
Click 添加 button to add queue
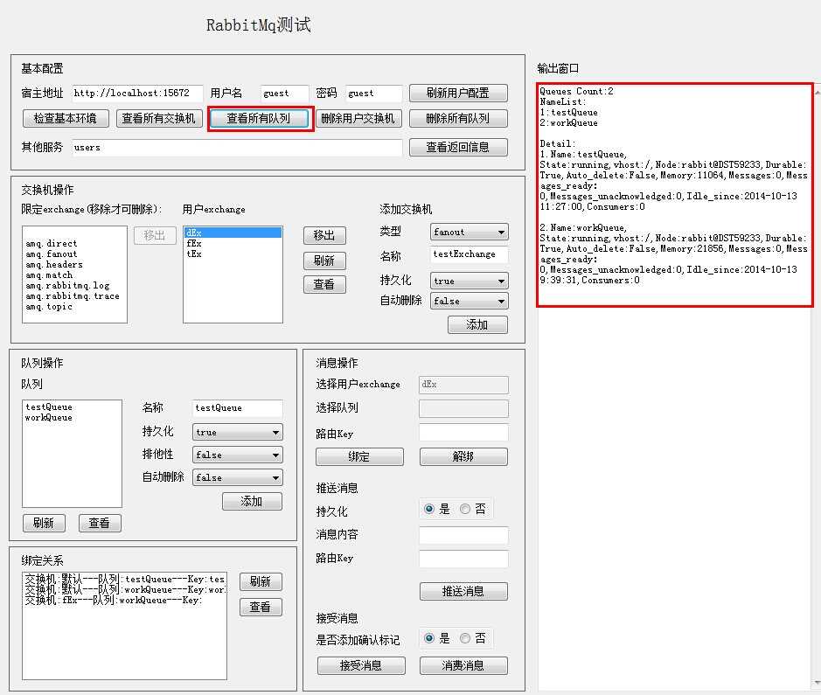point(252,501)
